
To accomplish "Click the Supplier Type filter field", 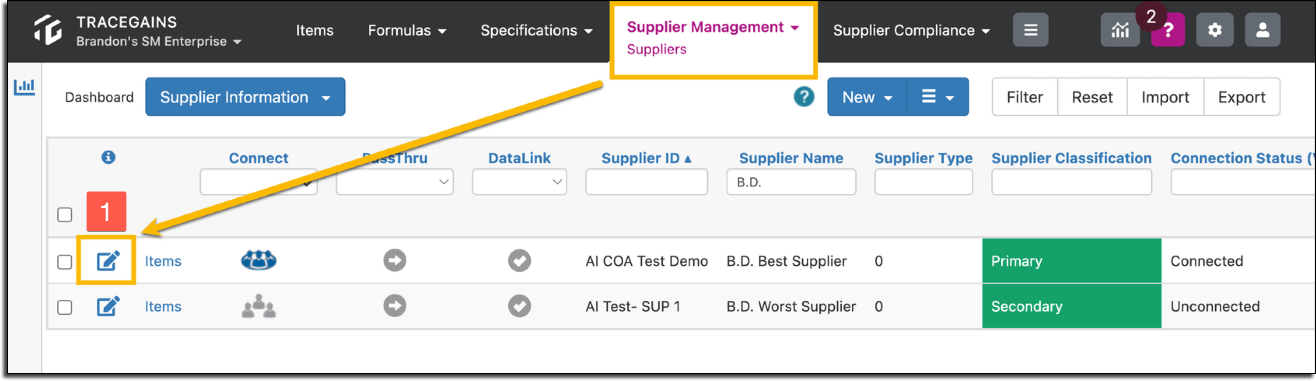I will 923,182.
